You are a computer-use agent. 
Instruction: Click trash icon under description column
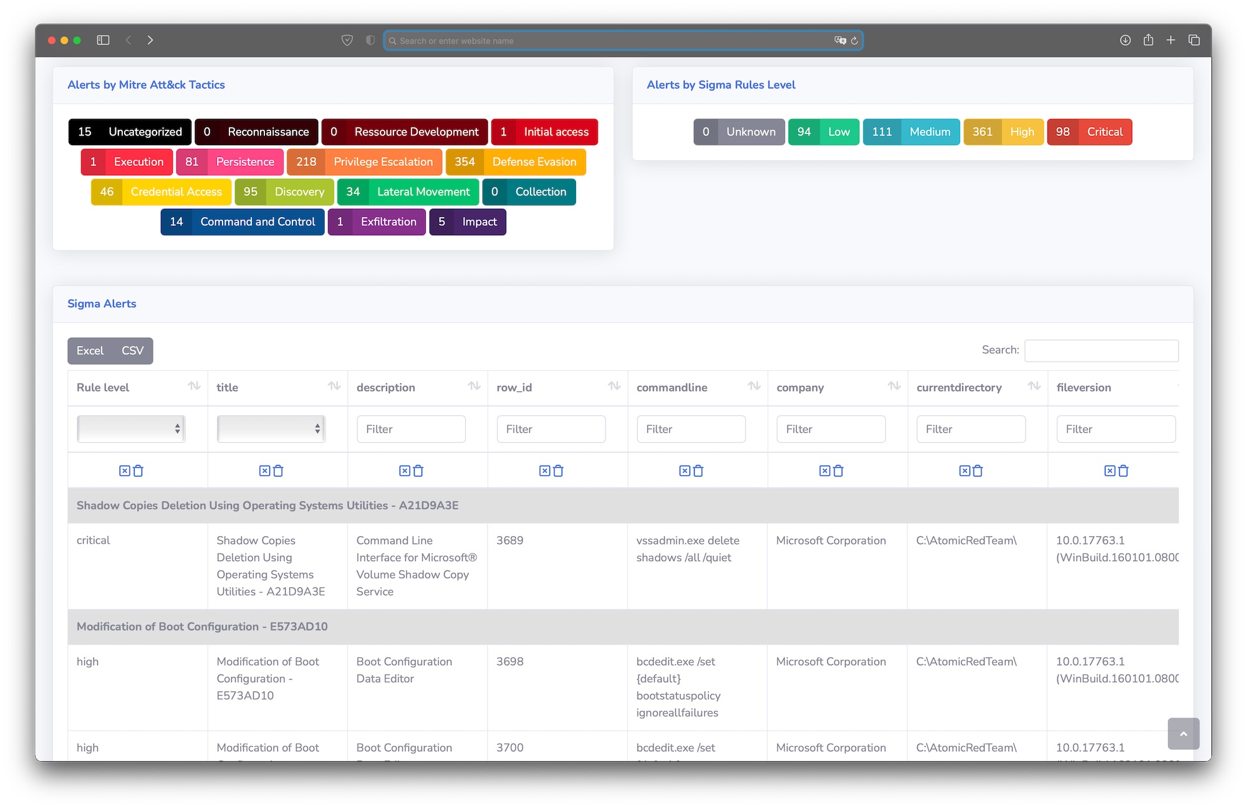pos(418,471)
